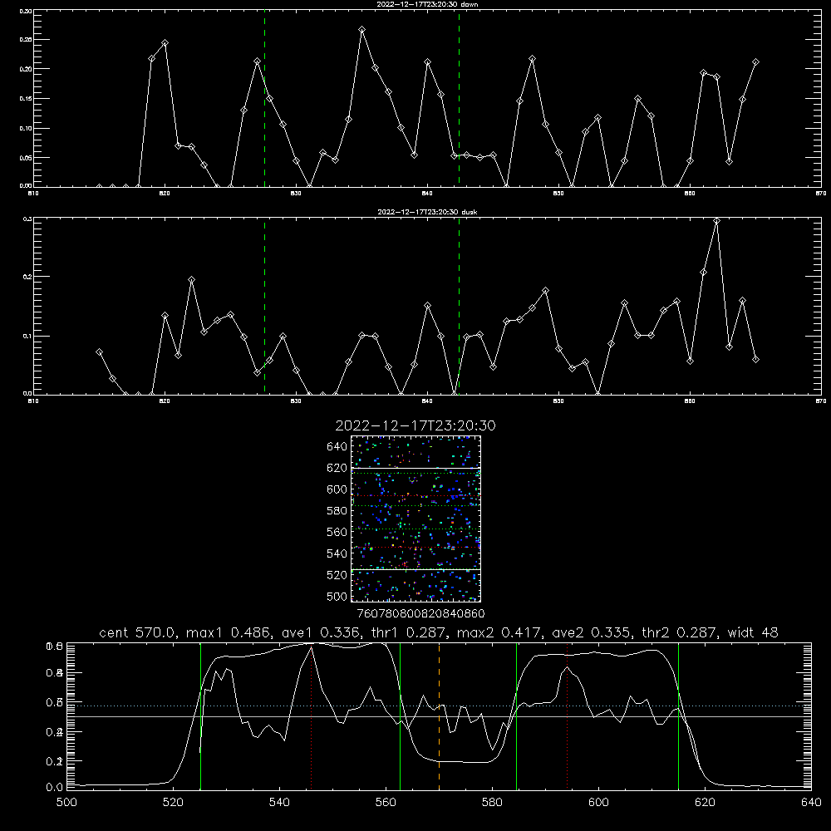Click the "540" label on bottom plot x-axis
Image resolution: width=831 pixels, height=831 pixels.
[x=279, y=803]
